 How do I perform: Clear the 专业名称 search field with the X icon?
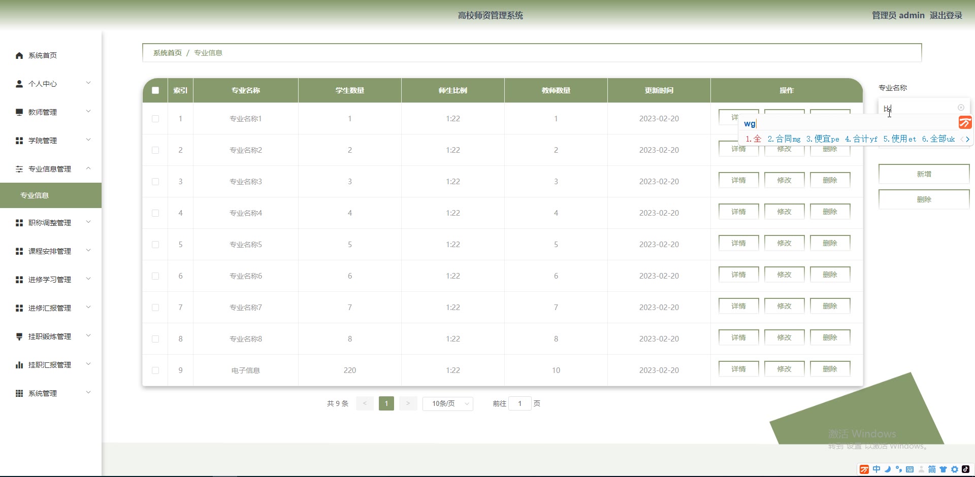pos(961,108)
